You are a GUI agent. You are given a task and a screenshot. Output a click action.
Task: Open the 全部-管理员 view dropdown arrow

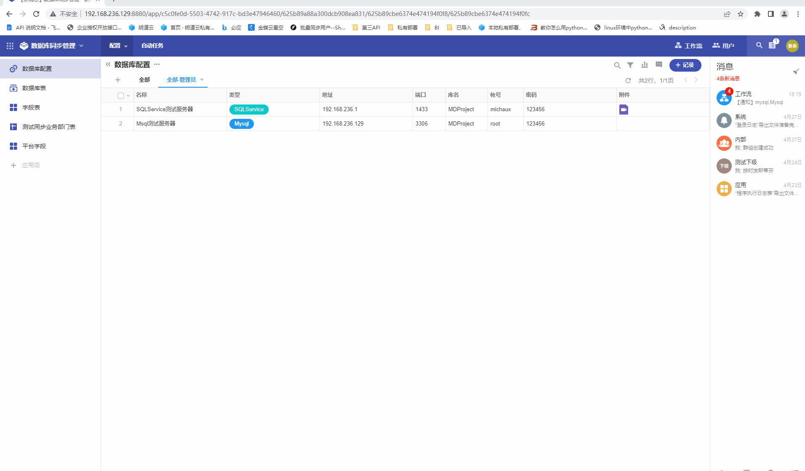point(202,80)
